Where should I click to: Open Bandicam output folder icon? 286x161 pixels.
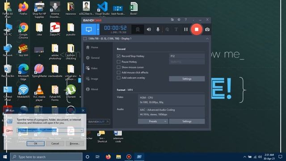(x=172, y=20)
